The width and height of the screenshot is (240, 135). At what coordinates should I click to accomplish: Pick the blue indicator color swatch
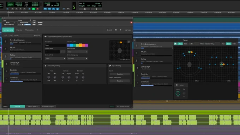[68, 45]
